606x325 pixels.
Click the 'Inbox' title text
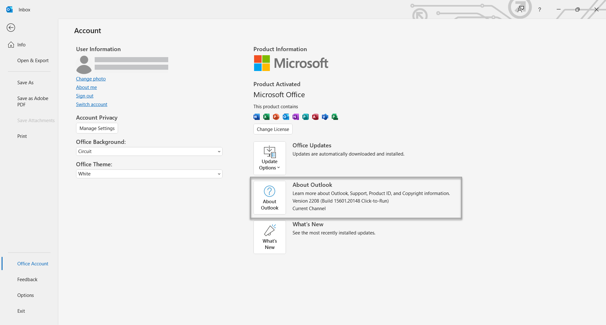click(24, 10)
